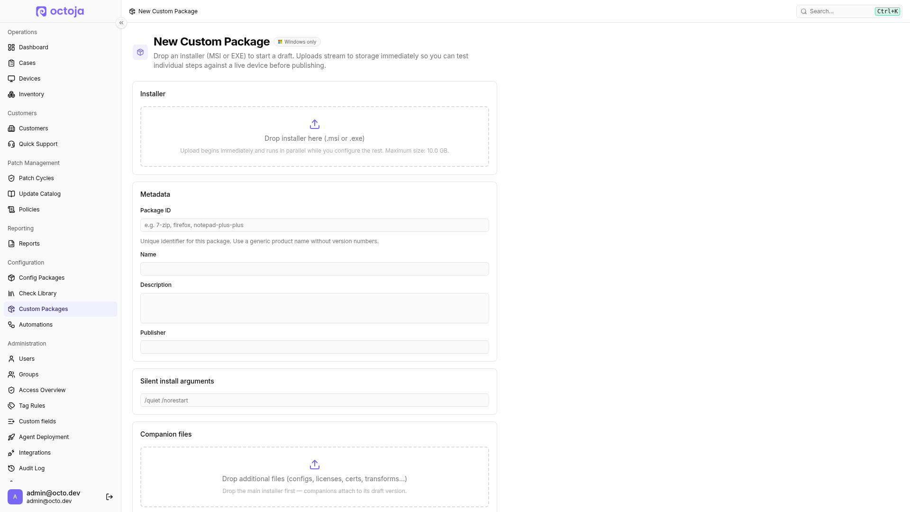Viewport: 910px width, 512px height.
Task: Open Groups in sidebar
Action: click(60, 375)
